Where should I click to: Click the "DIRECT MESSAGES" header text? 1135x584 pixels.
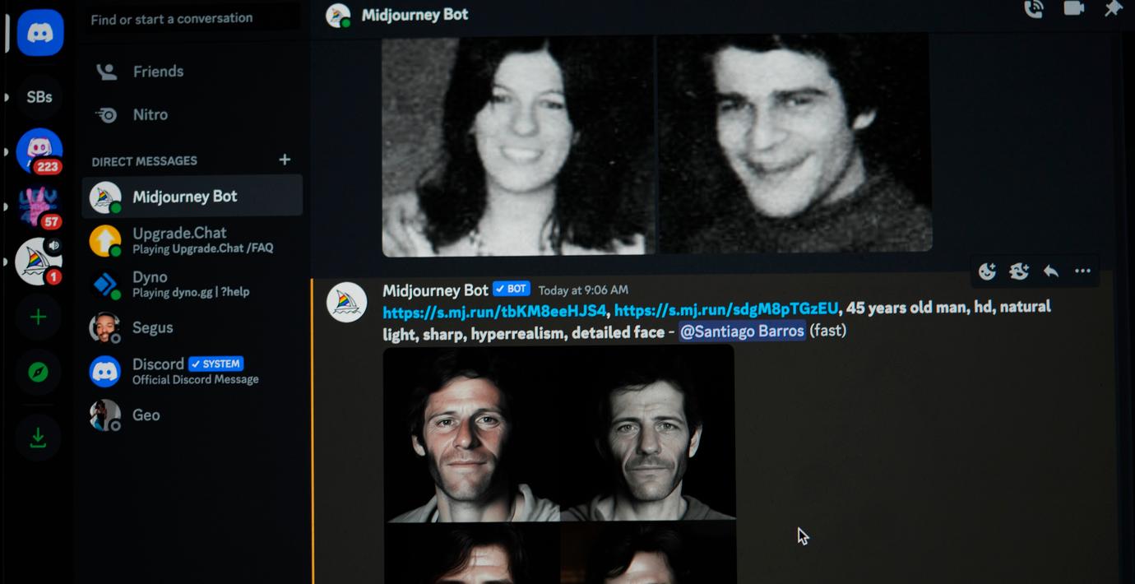click(144, 161)
